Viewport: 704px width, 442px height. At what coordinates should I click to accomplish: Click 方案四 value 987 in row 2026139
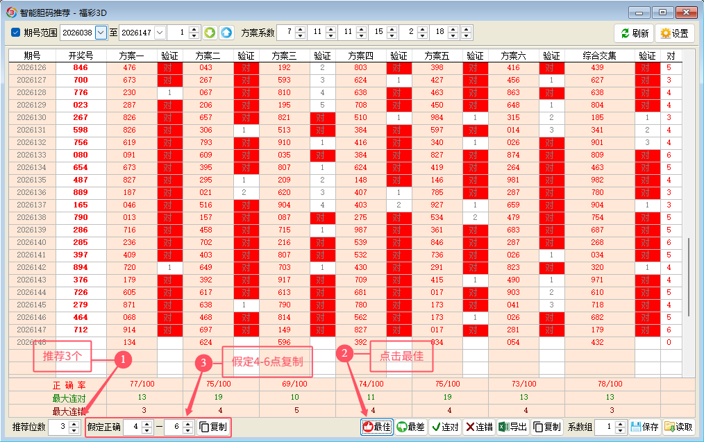click(360, 230)
